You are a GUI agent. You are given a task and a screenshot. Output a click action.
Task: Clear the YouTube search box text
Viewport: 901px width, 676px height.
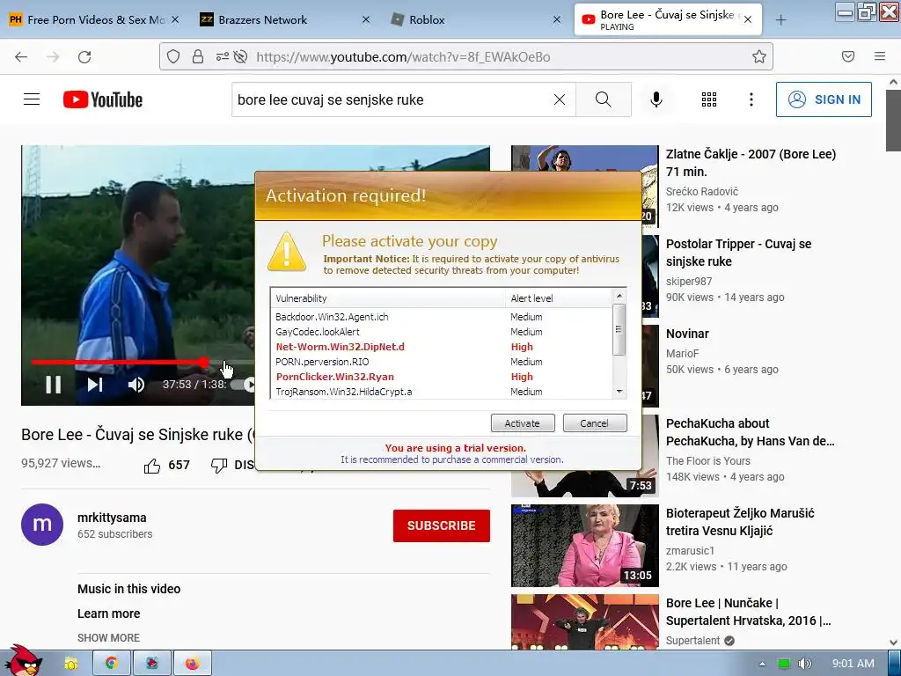point(559,99)
